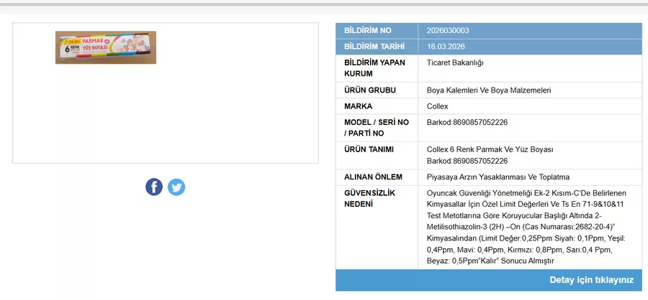
Task: Click 'Collex 6 Renk Parmak Ve Yüz Boyası' description
Action: point(490,149)
